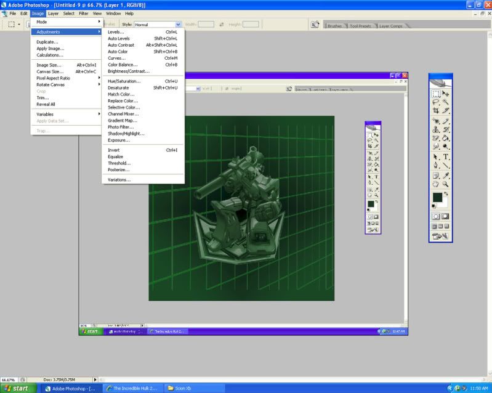Switch to Standard edit mode in the large toolbox

[436, 216]
